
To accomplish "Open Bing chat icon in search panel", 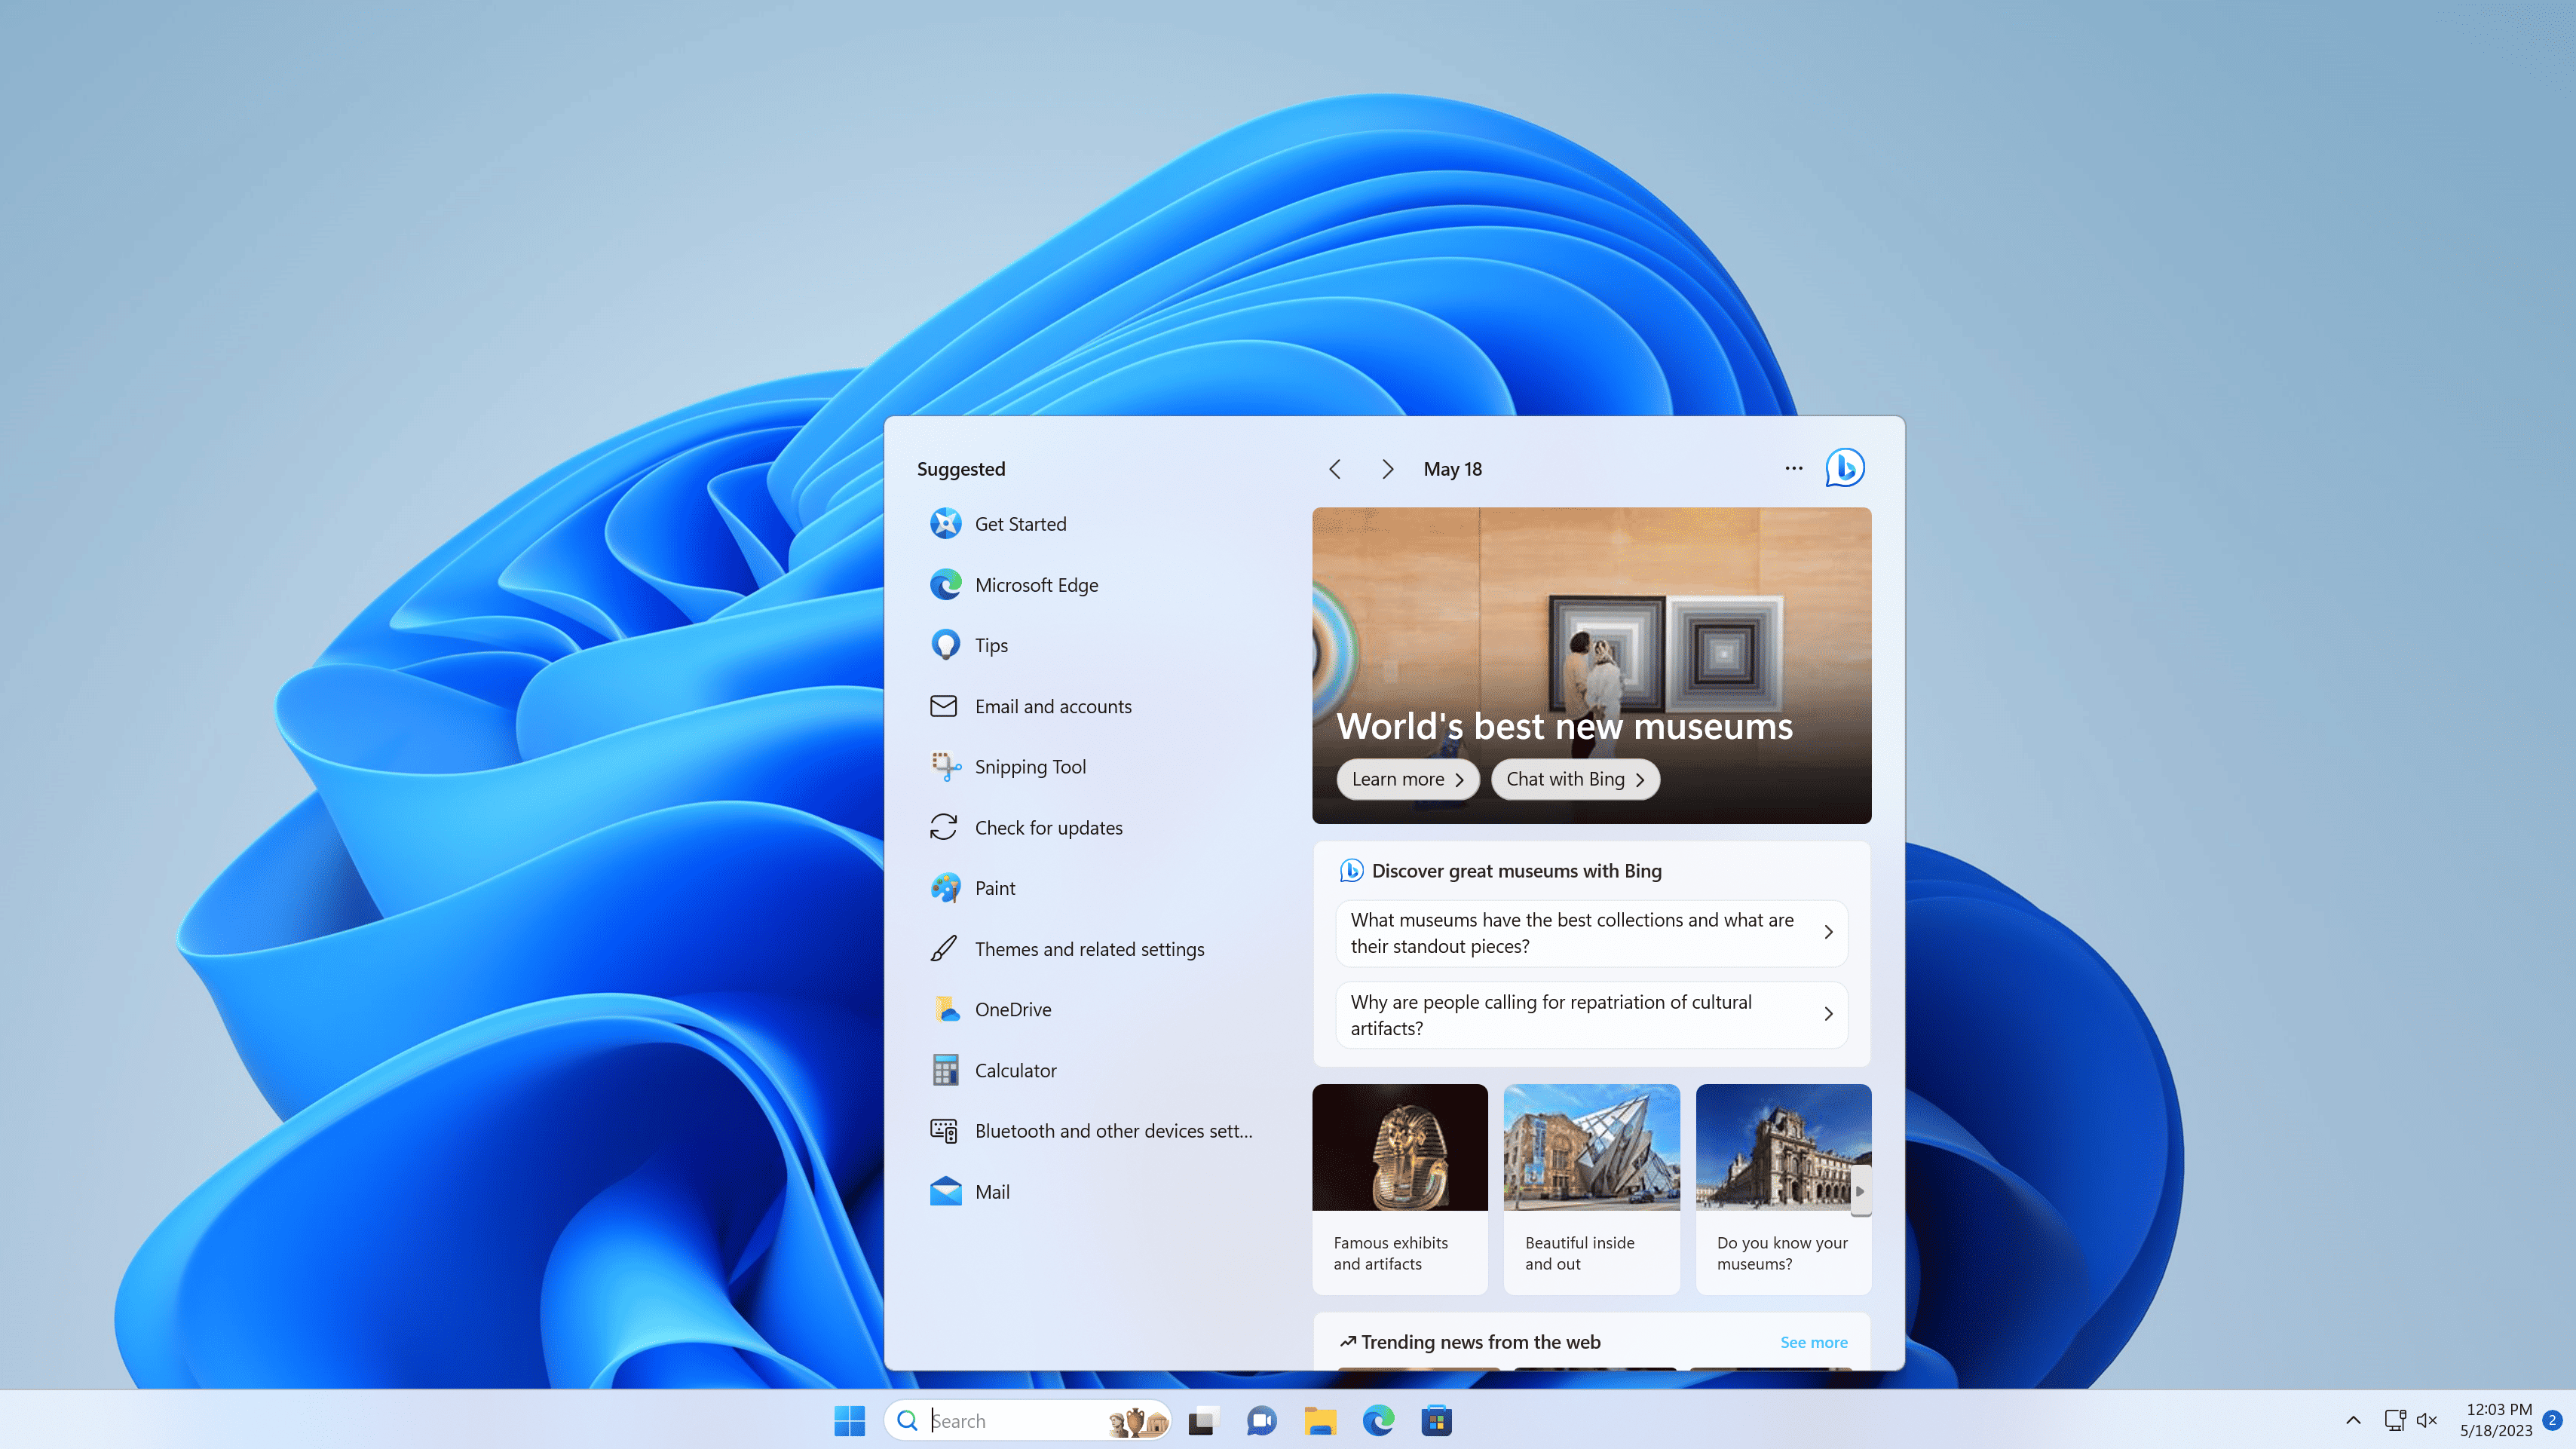I will click(x=1845, y=468).
